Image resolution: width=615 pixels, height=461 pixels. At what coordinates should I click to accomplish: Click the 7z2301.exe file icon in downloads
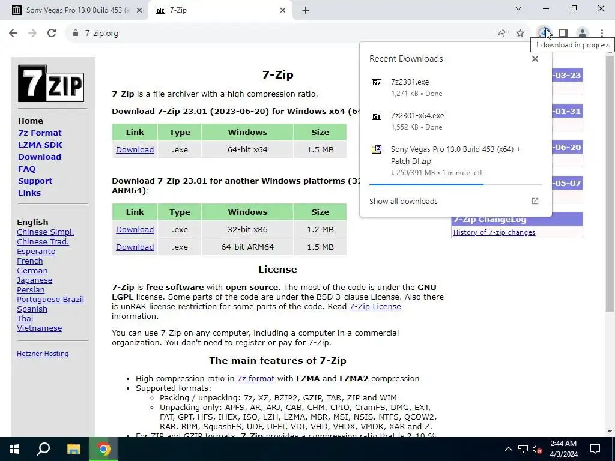(x=377, y=83)
